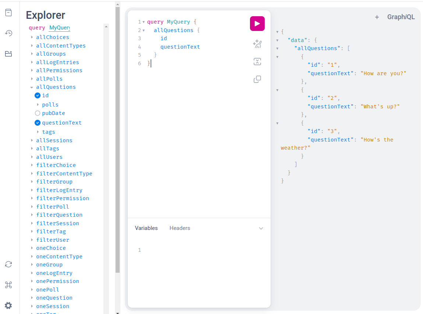Open keyboard shortcuts dialog icon
This screenshot has height=314, width=423.
[8, 285]
